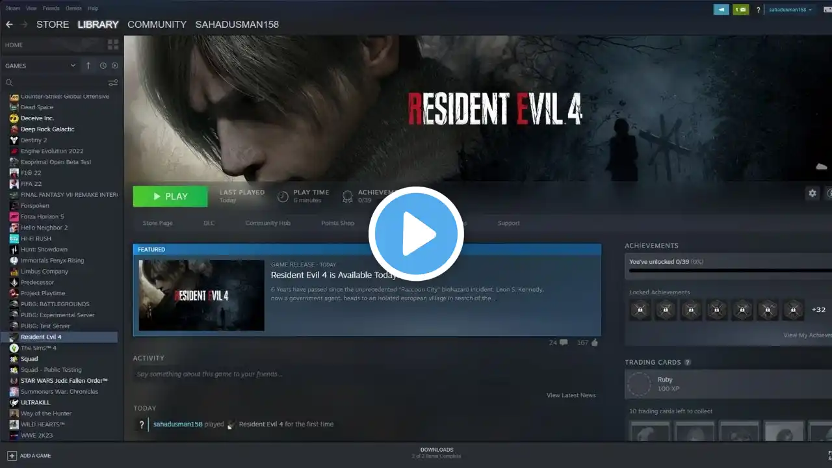This screenshot has height=468, width=832.
Task: Open the Support tab
Action: (509, 223)
